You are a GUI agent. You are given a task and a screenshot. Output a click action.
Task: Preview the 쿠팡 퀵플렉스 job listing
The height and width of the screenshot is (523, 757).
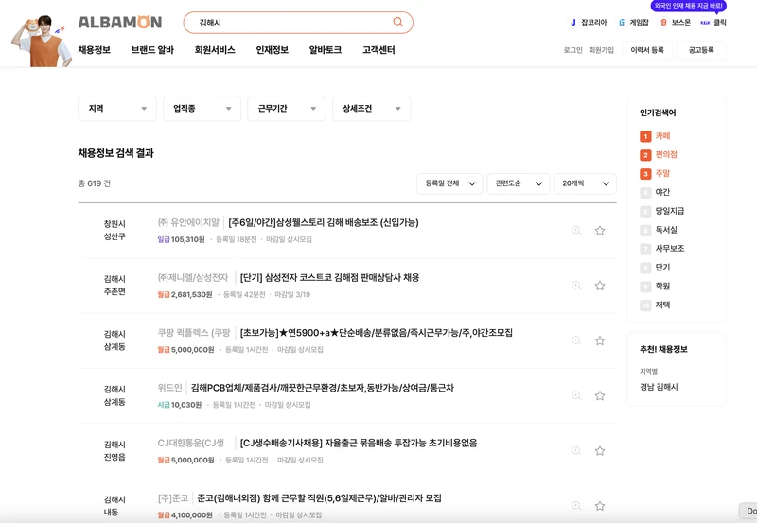576,340
